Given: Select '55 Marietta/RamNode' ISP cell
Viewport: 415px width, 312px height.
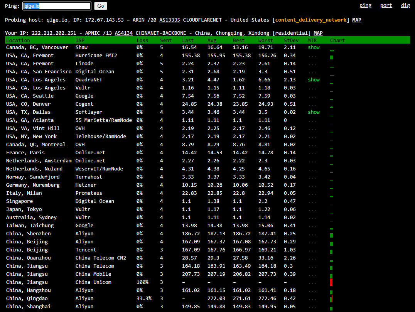Looking at the screenshot, I should click(x=103, y=120).
